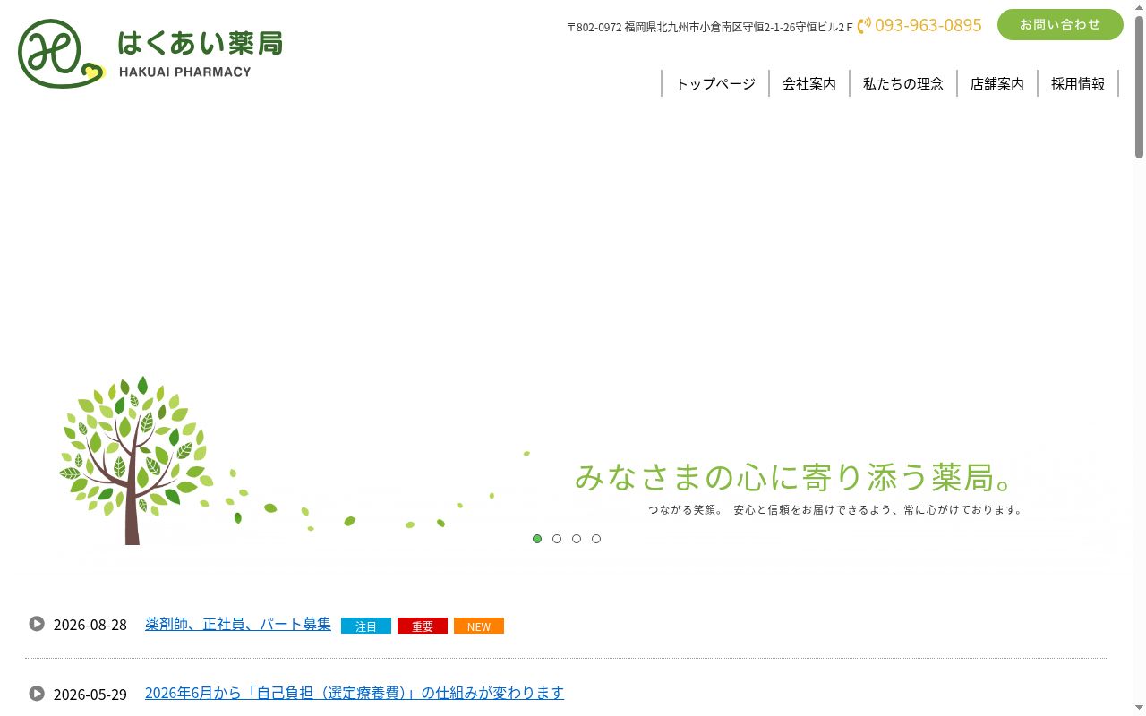The height and width of the screenshot is (716, 1146).
Task: Click the red 重要 tag
Action: (423, 626)
